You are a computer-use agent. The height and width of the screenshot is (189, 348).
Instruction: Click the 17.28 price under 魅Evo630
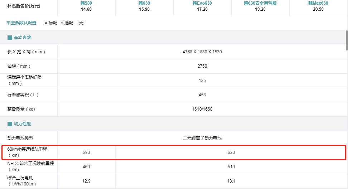click(x=202, y=9)
